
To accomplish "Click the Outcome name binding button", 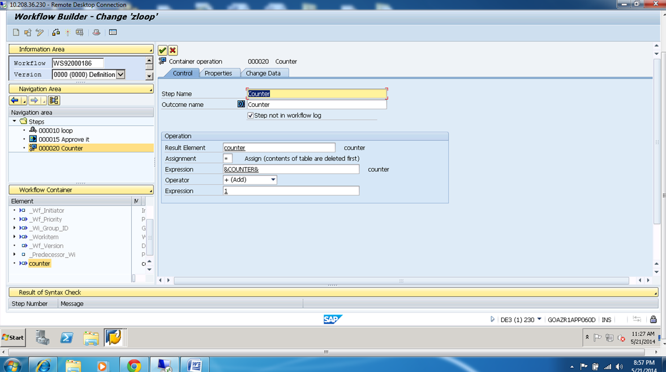I will click(240, 104).
